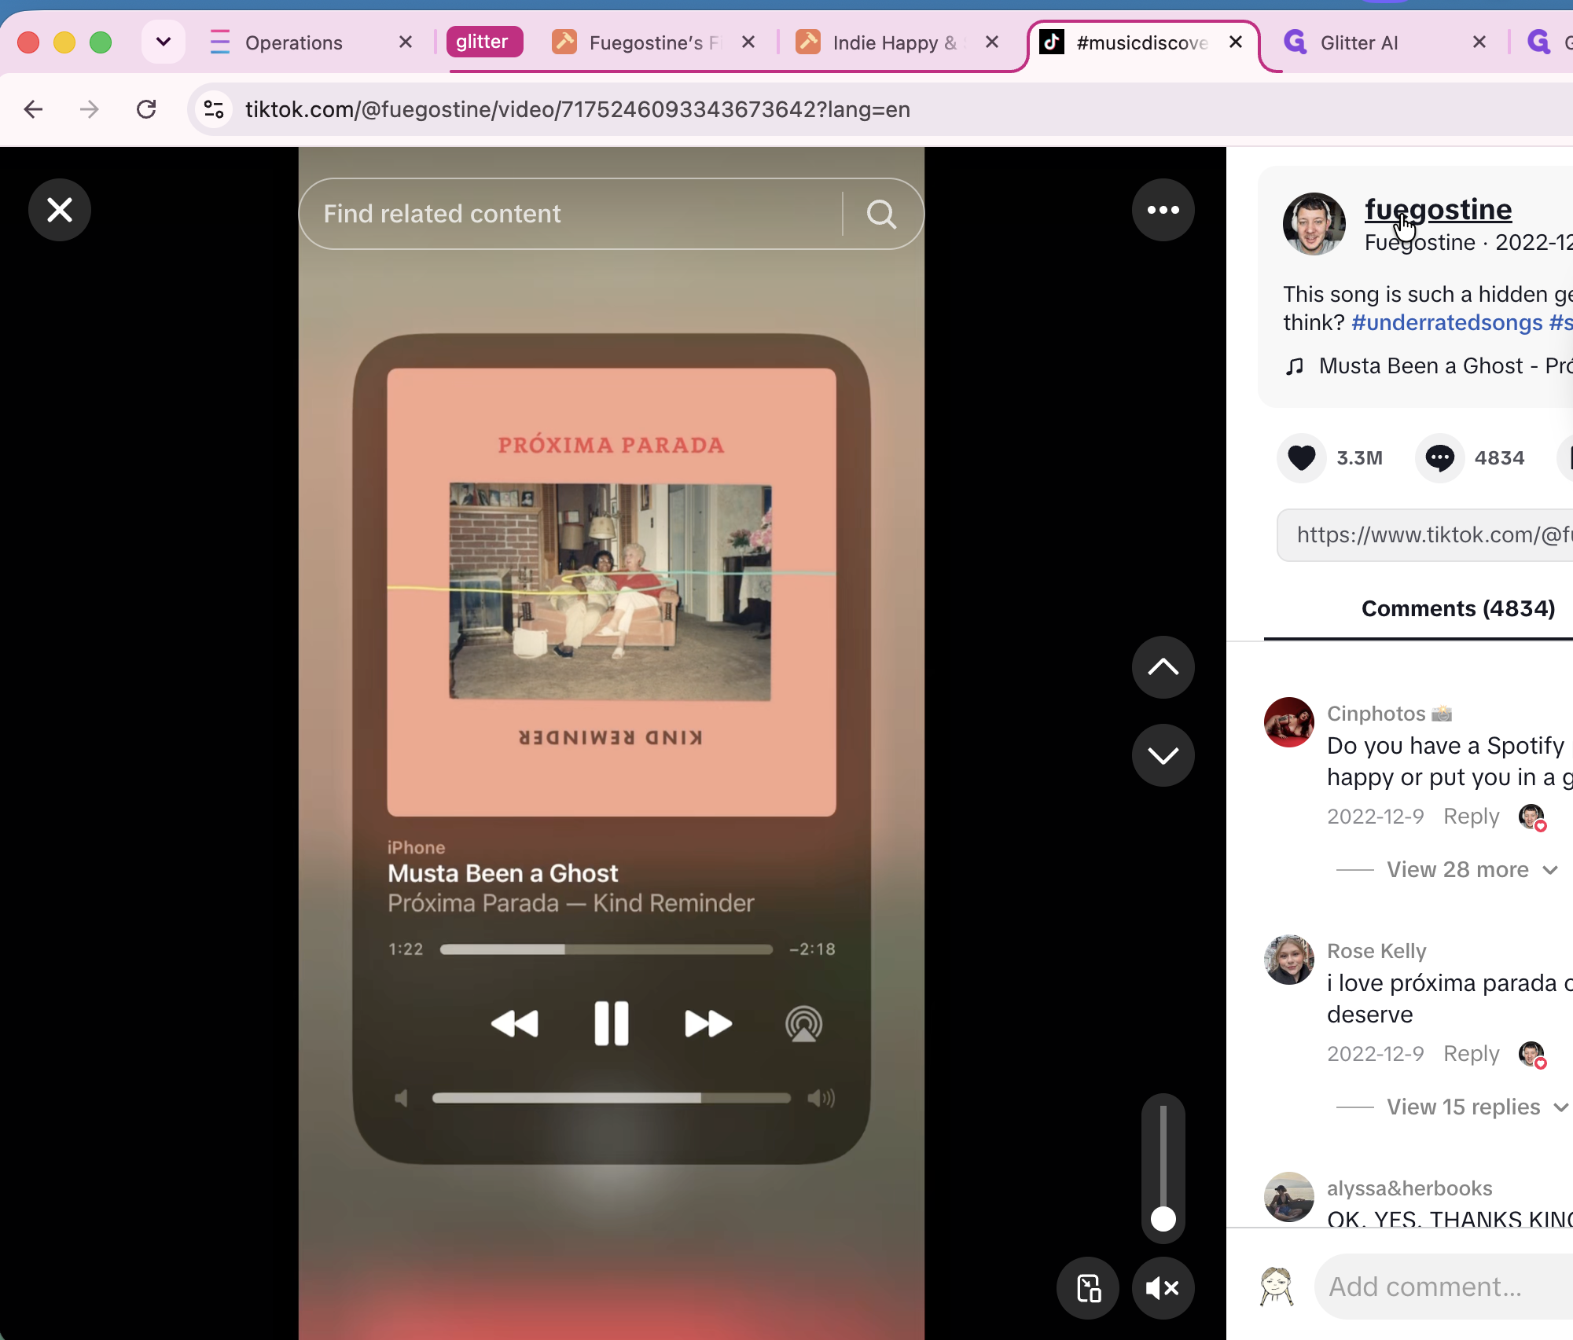Viewport: 1573px width, 1340px height.
Task: Open fuegostine's profile avatar
Action: pos(1314,224)
